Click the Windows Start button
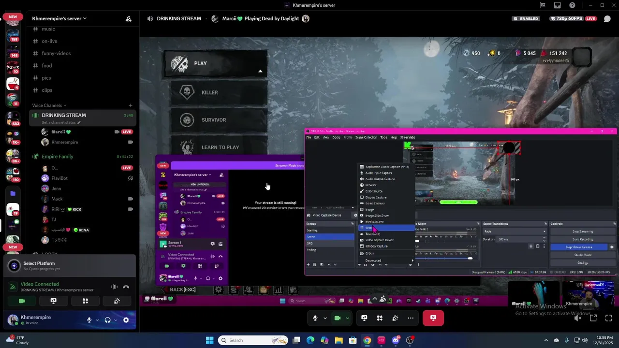Screen dimensions: 619x348 pos(209,340)
